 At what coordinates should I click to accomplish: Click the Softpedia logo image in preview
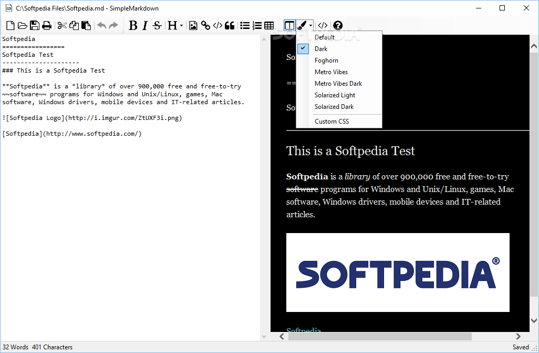(x=398, y=273)
